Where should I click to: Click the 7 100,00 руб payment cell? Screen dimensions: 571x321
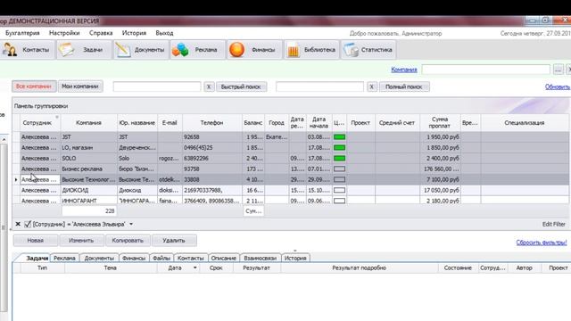click(440, 180)
